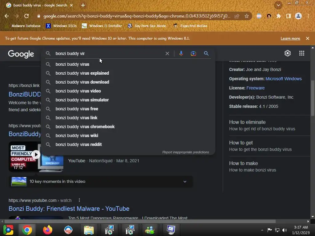Open Bonzi Buddy: Friendliest Malware result
This screenshot has height=236, width=315.
[x=69, y=209]
